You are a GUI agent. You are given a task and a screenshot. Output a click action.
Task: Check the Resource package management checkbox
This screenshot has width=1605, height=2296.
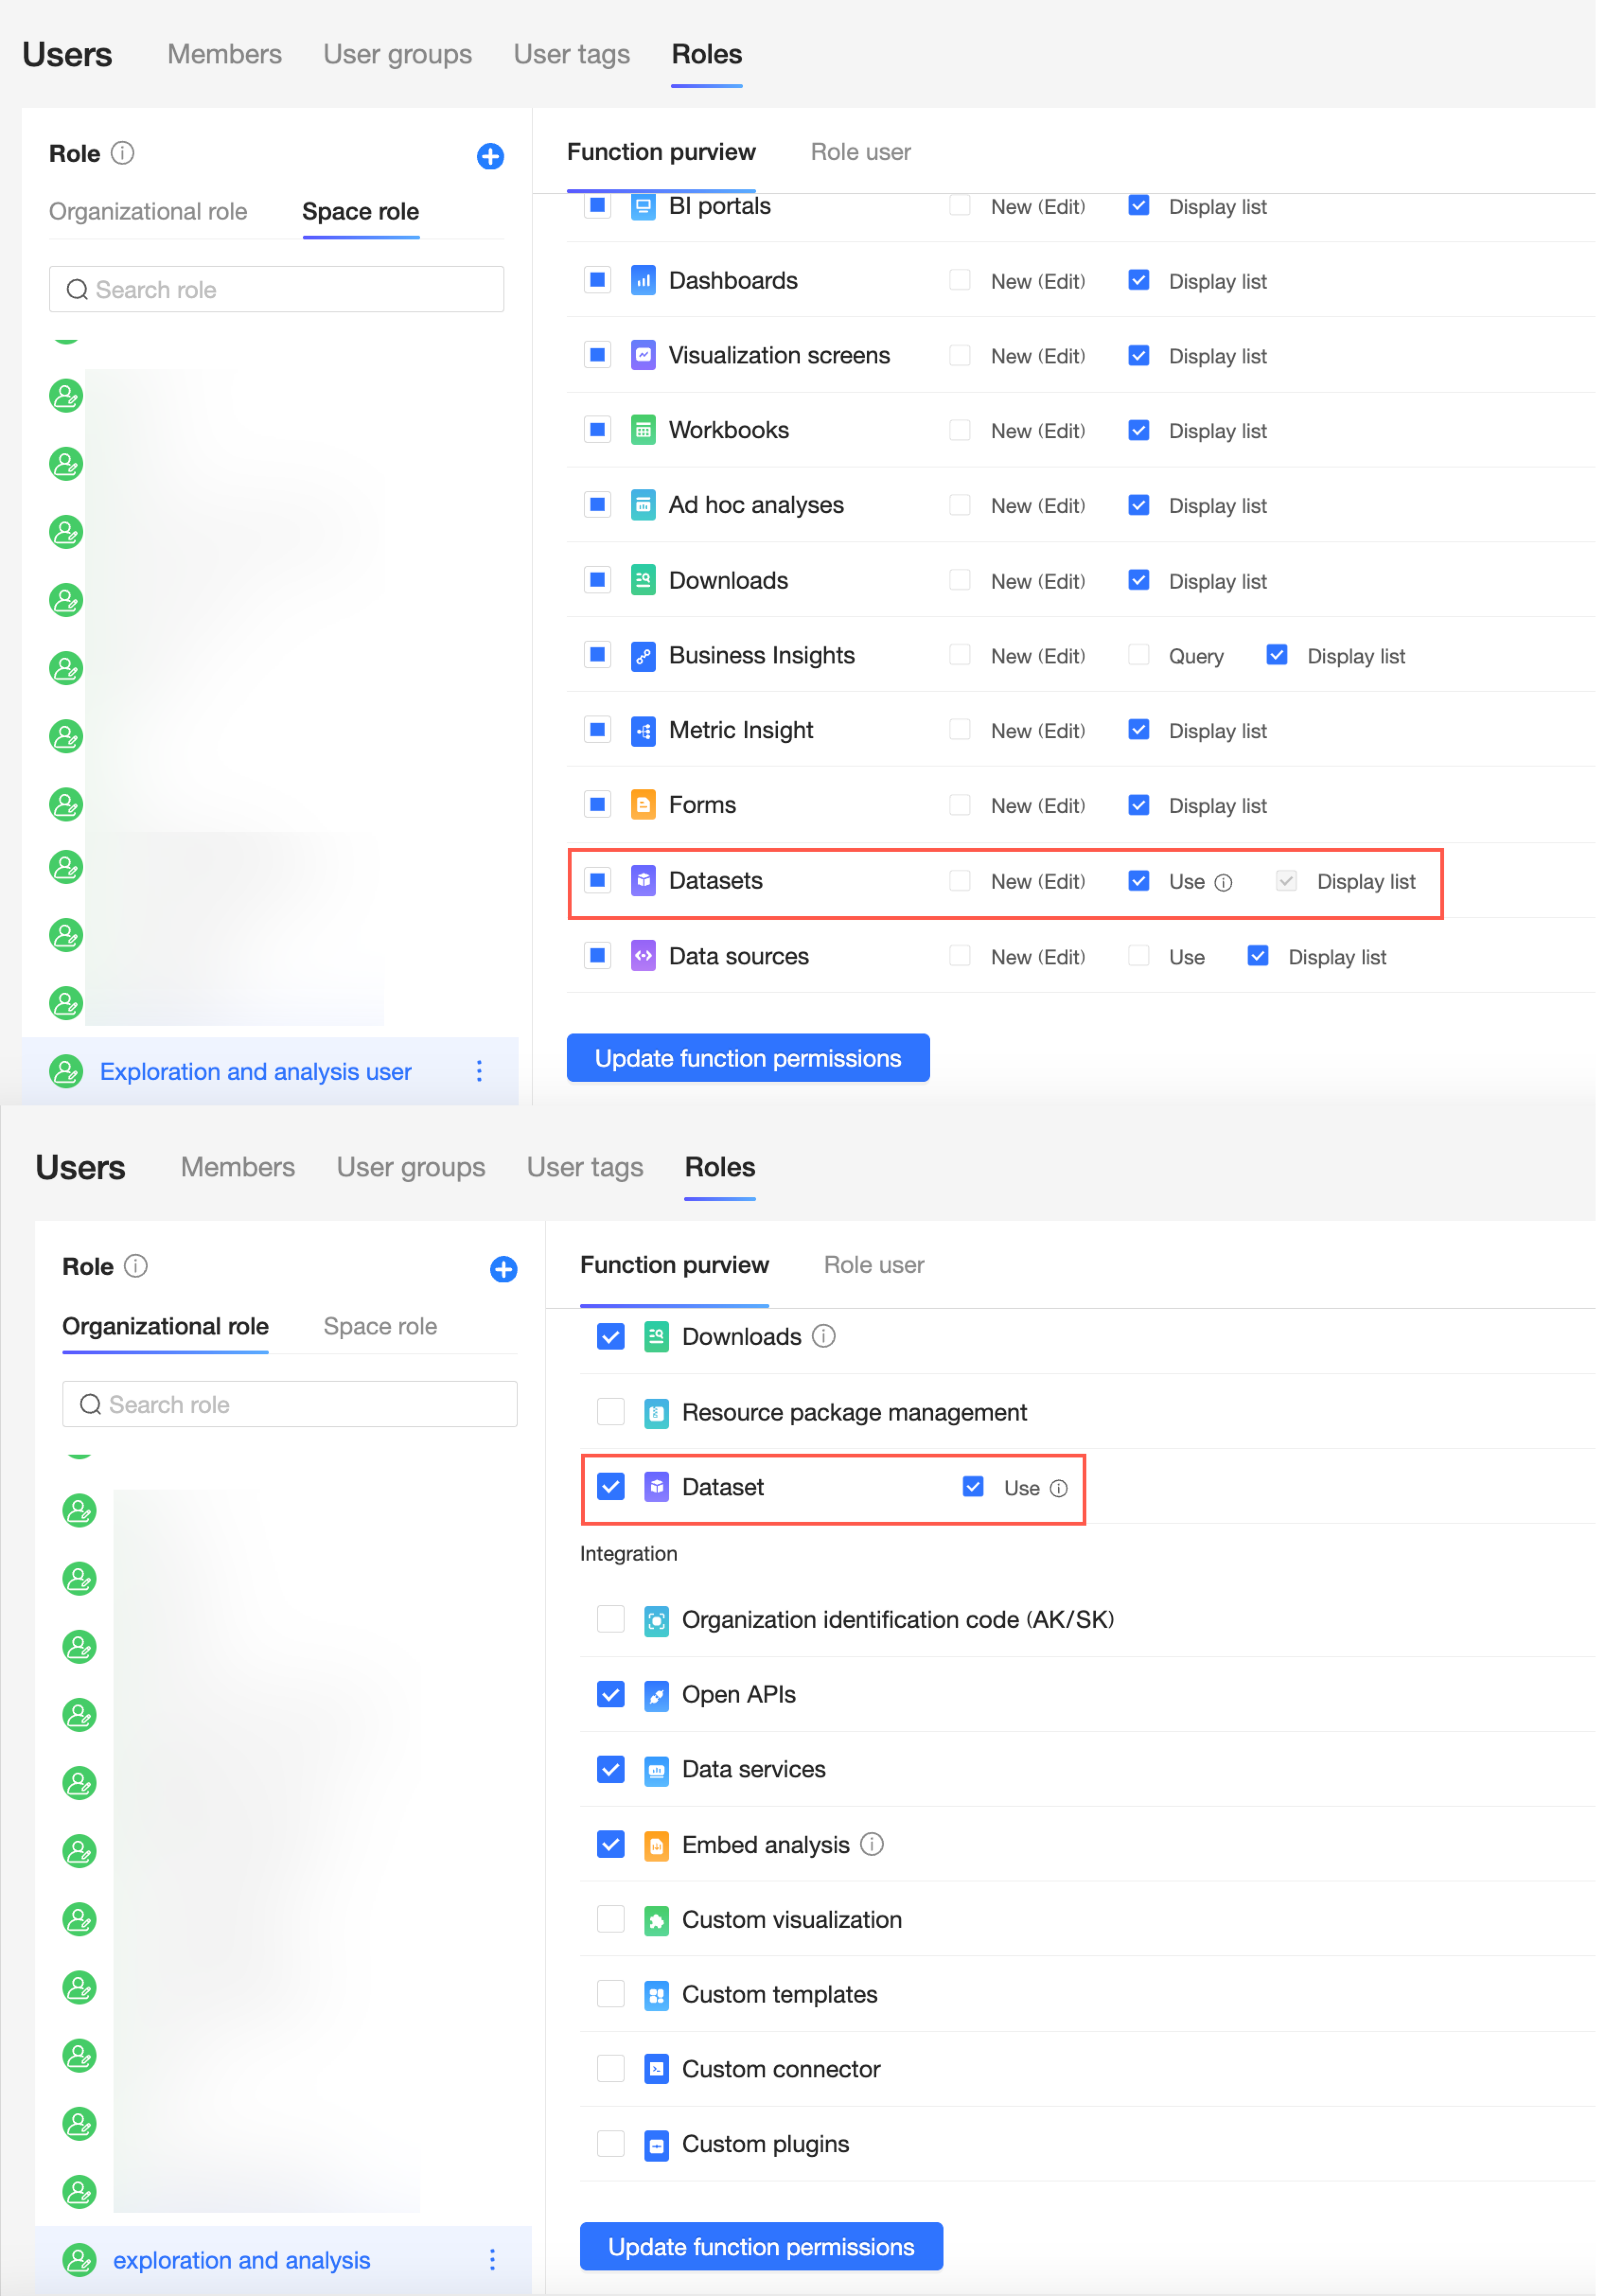pos(610,1411)
